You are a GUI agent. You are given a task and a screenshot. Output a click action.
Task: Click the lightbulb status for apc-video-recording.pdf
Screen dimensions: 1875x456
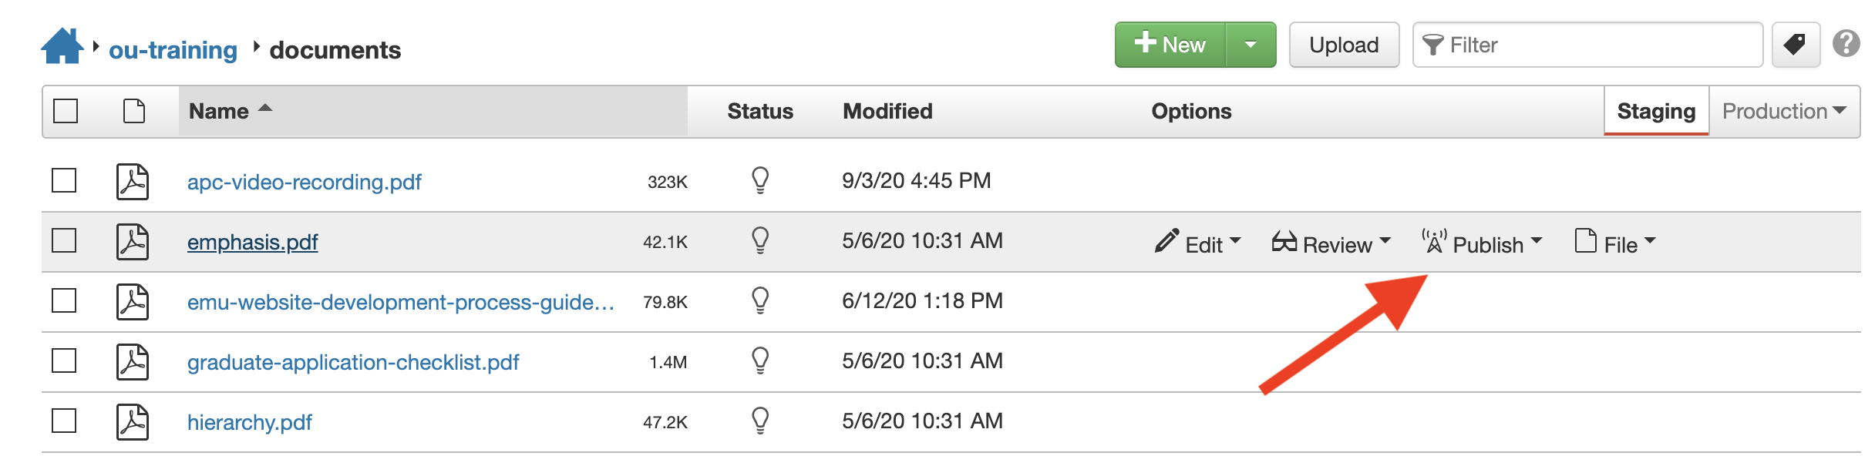pos(760,180)
